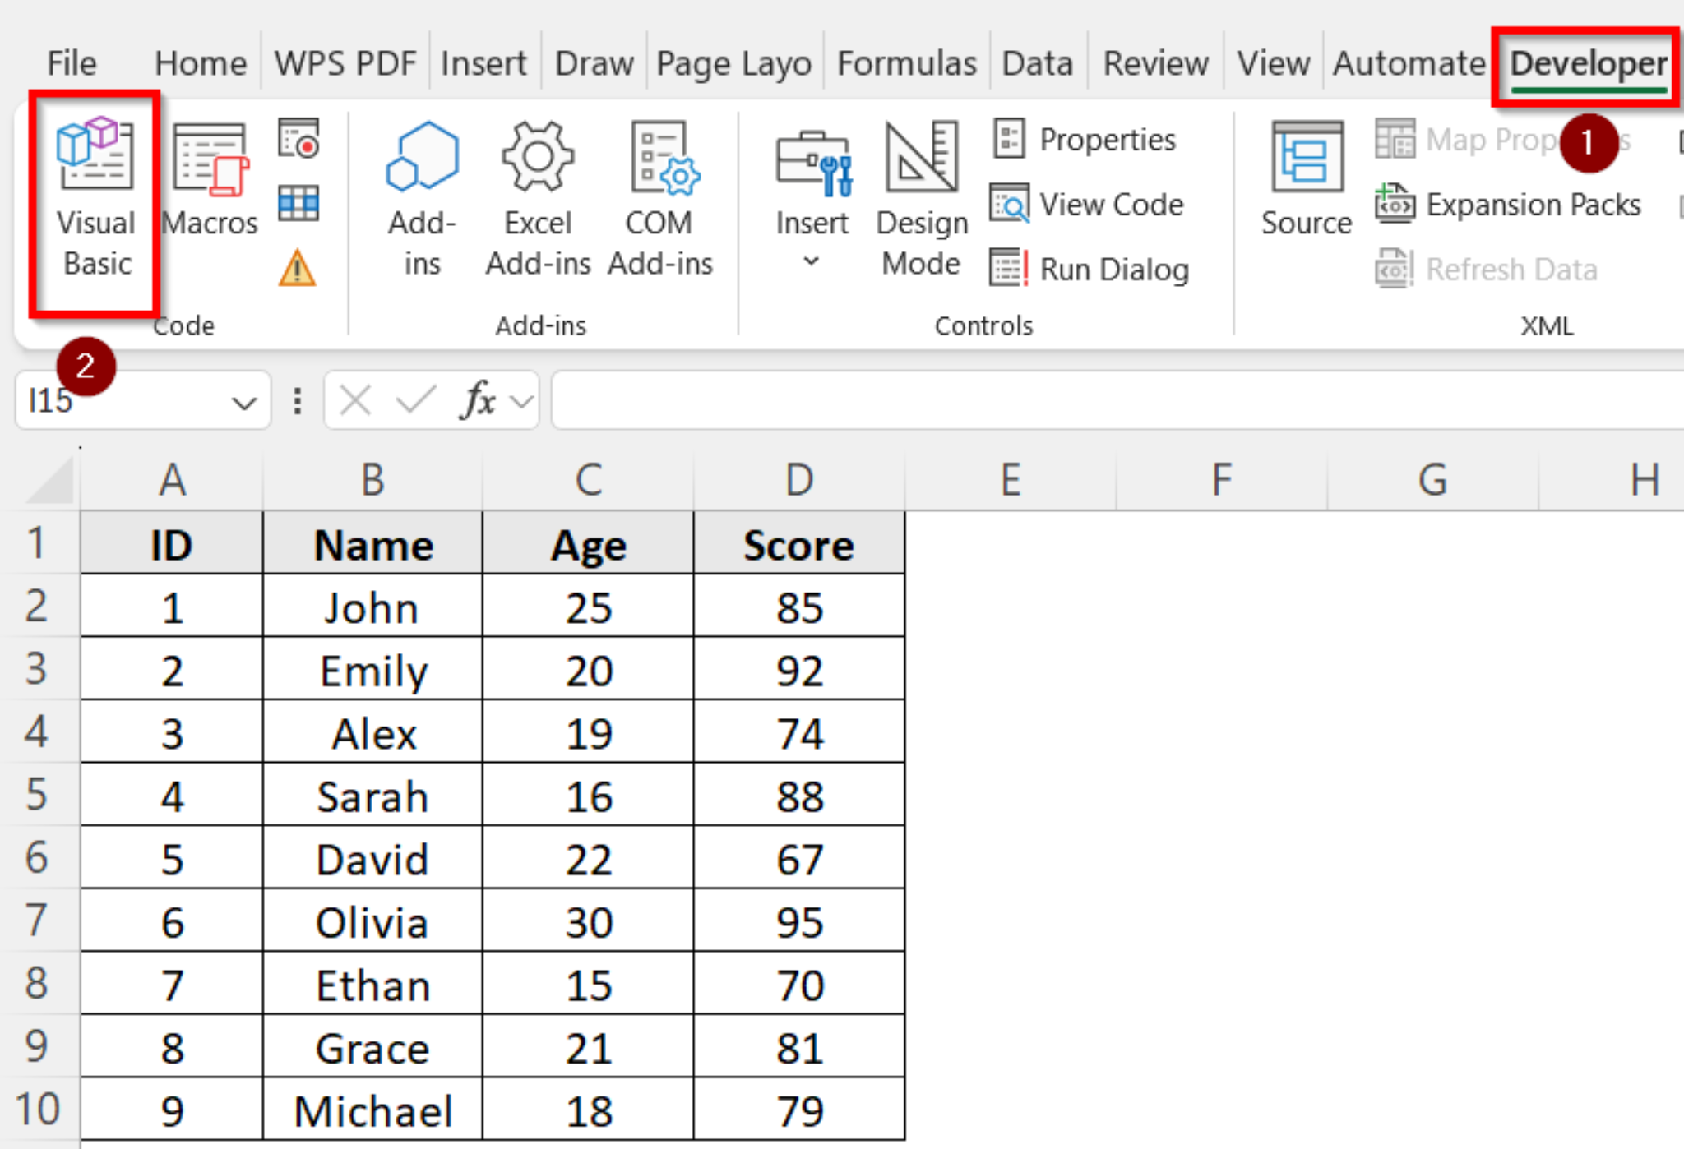Click the Record Macro icon
This screenshot has width=1684, height=1149.
coord(298,138)
